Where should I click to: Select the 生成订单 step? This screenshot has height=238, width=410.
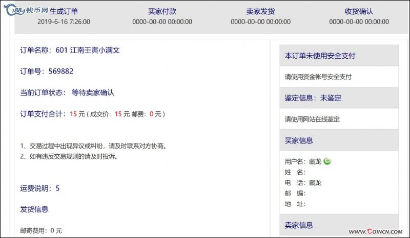[x=64, y=11]
